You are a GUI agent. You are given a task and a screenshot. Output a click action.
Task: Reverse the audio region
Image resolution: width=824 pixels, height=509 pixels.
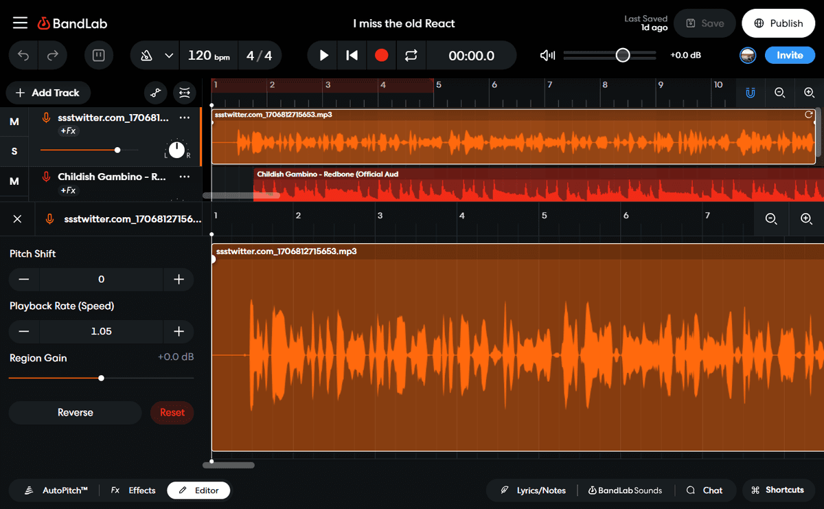point(76,413)
